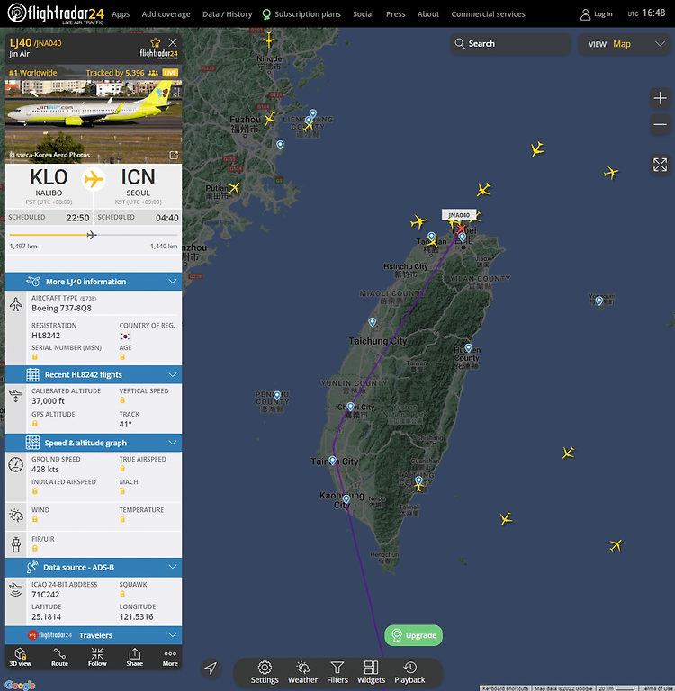The height and width of the screenshot is (691, 675).
Task: Click the Vertical Speed lock icon
Action: pos(122,400)
